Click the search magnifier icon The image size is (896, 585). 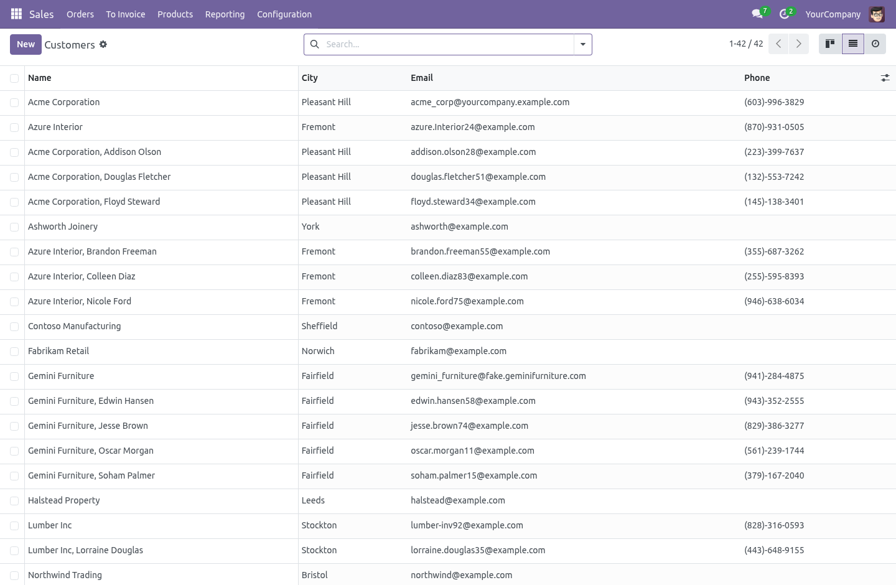[315, 44]
